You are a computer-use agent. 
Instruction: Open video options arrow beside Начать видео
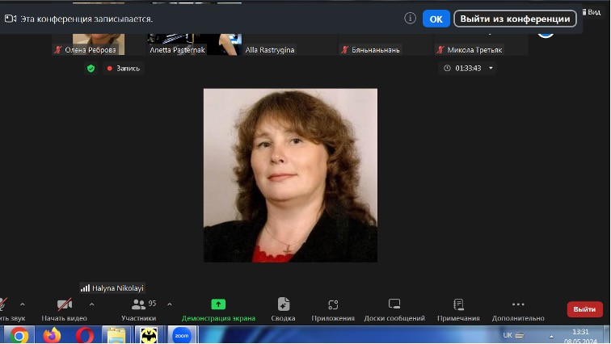click(x=91, y=304)
